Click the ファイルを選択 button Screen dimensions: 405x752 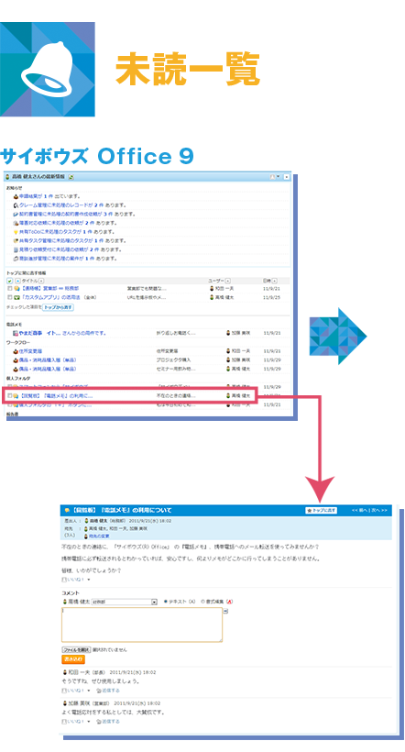(76, 650)
